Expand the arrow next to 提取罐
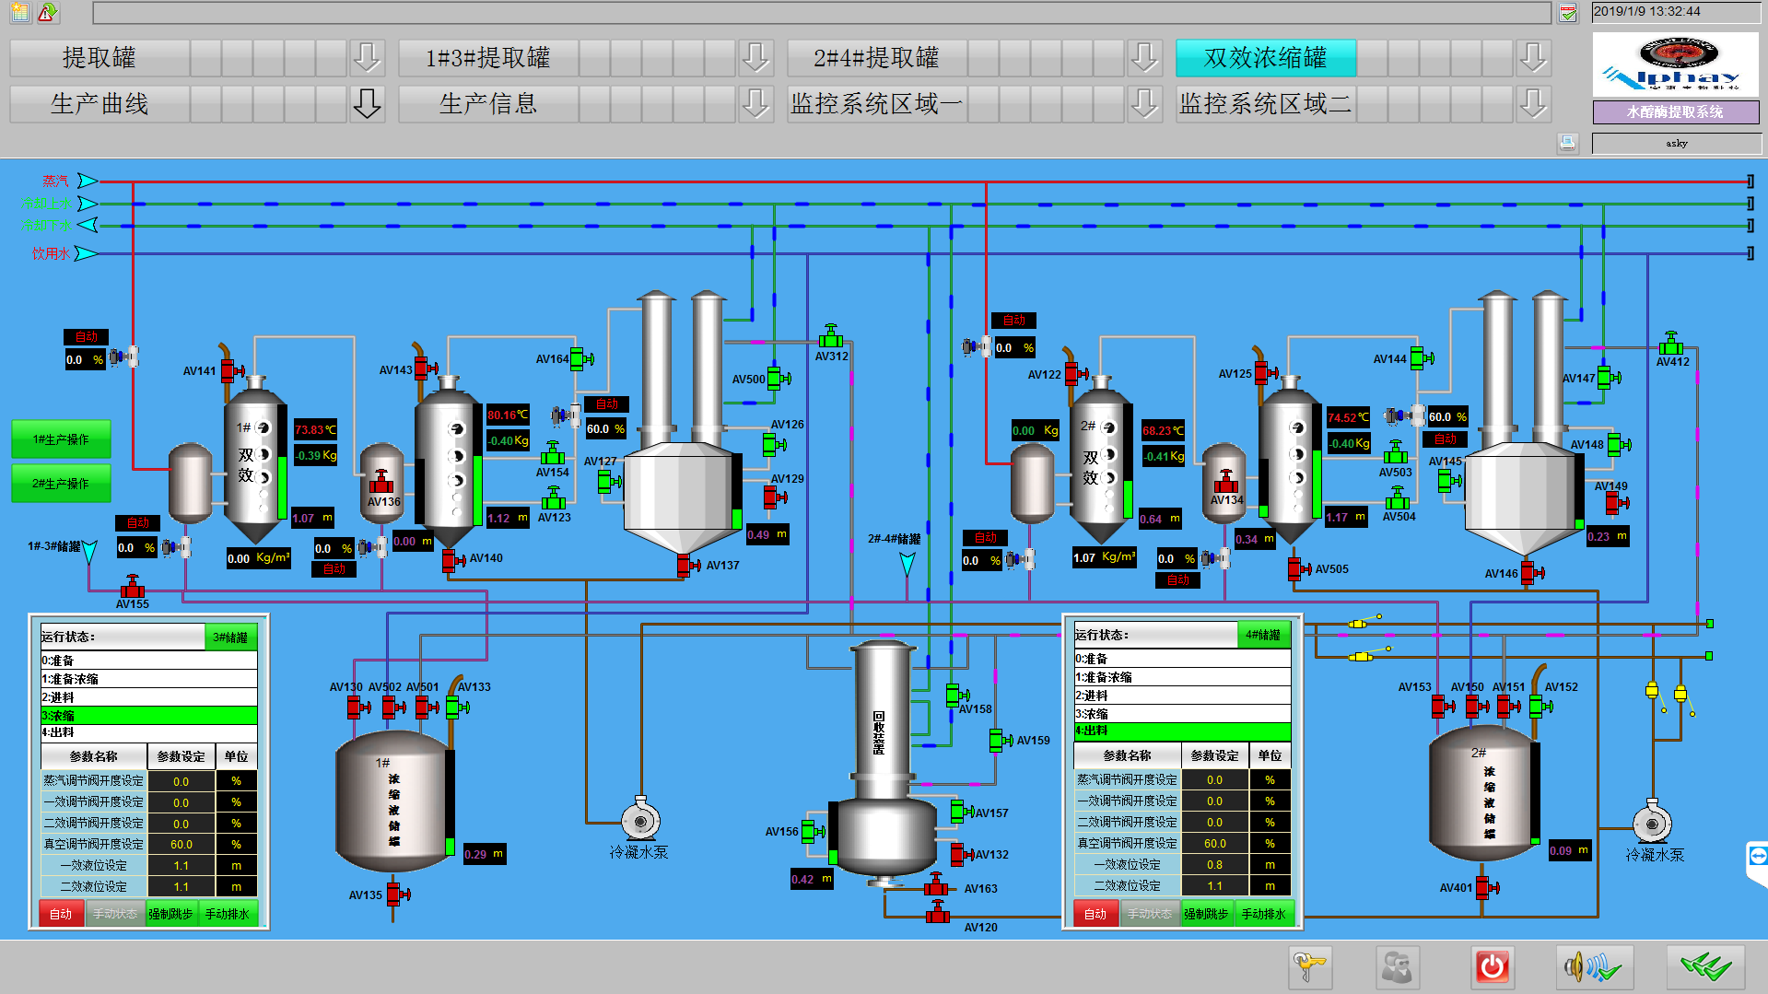Image resolution: width=1768 pixels, height=994 pixels. point(367,57)
